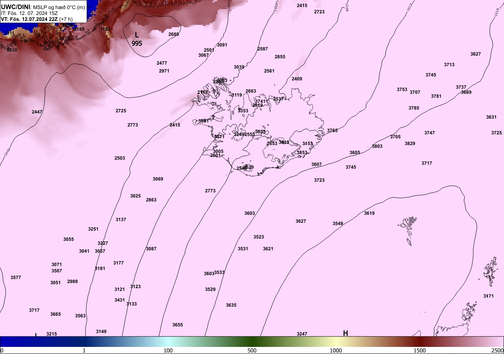Click the 3549 height label

pos(338,224)
